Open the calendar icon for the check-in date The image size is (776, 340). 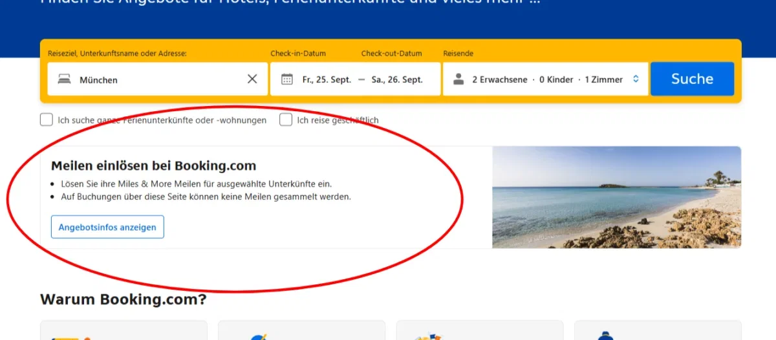pos(288,80)
